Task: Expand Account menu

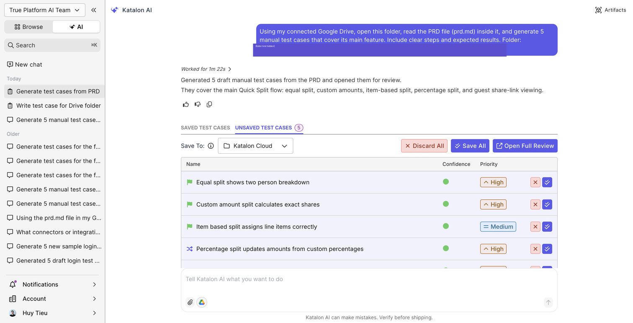Action: pyautogui.click(x=53, y=299)
